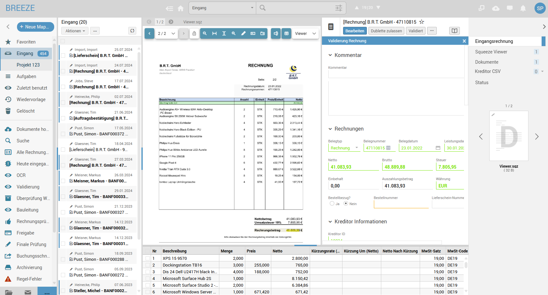Select Squeeze Viewer in right panel

[491, 52]
